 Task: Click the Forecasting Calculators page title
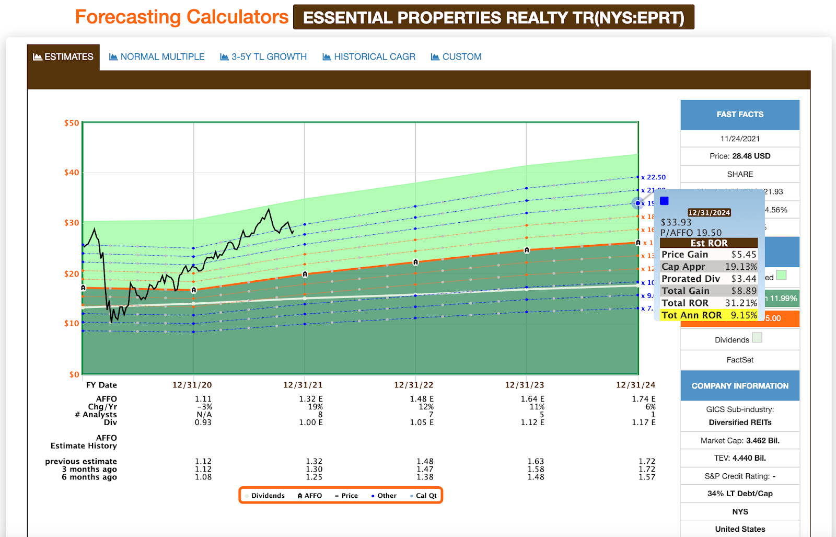[181, 17]
